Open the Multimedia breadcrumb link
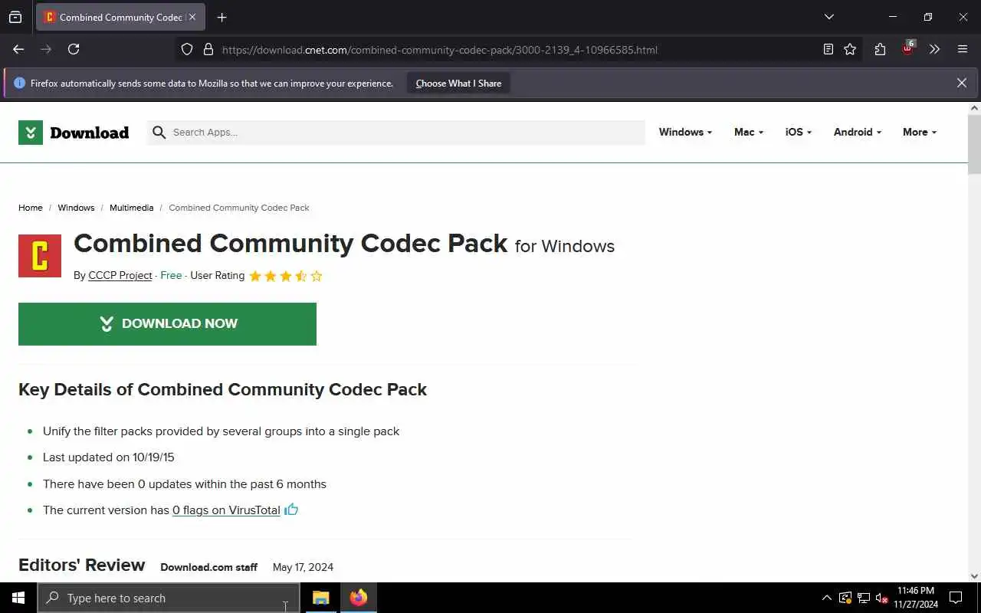 [x=131, y=208]
